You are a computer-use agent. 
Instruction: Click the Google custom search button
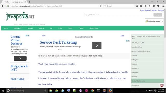tap(158, 15)
